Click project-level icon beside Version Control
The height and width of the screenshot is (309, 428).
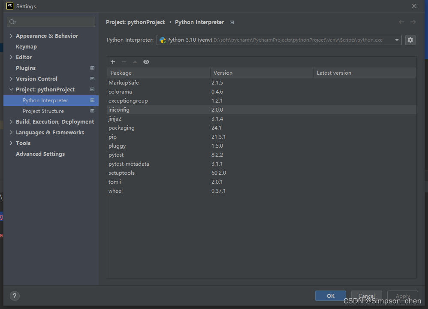coord(92,79)
